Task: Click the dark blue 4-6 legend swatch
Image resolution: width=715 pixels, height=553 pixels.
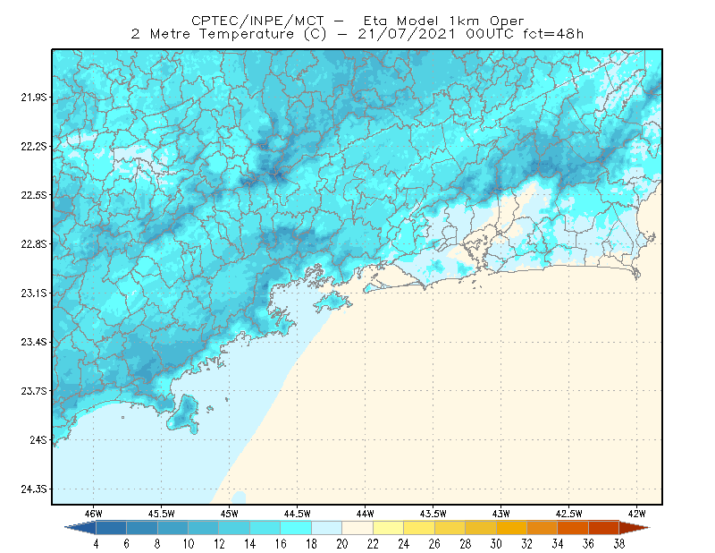Action: (111, 528)
